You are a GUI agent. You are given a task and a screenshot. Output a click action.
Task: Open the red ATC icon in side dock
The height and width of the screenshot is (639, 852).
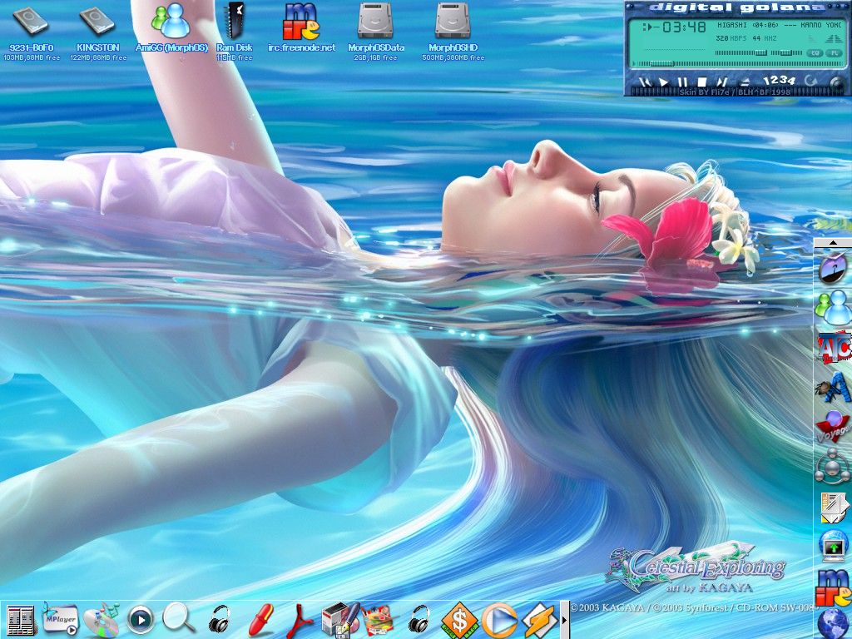tap(834, 346)
